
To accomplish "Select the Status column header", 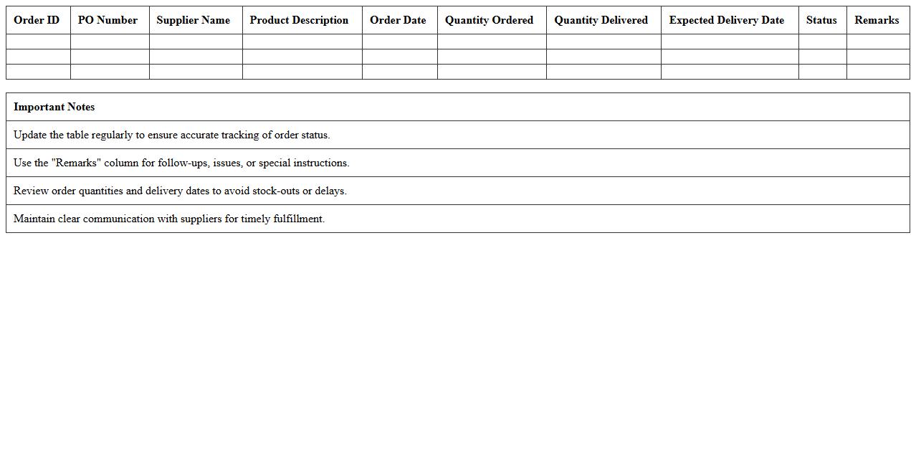I will coord(821,20).
